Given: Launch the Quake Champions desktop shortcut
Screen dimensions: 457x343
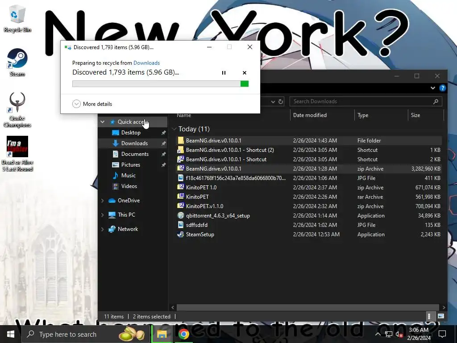Looking at the screenshot, I should pyautogui.click(x=17, y=110).
